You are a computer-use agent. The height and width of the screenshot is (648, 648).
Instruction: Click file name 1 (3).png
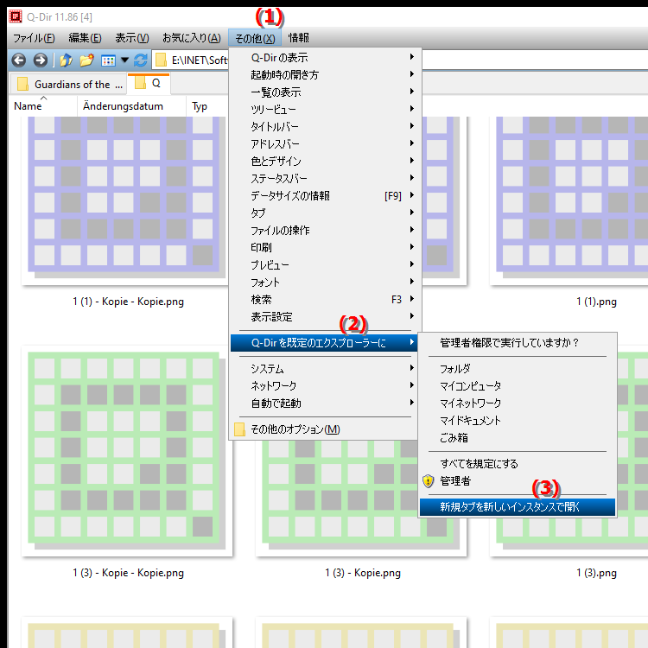click(596, 573)
